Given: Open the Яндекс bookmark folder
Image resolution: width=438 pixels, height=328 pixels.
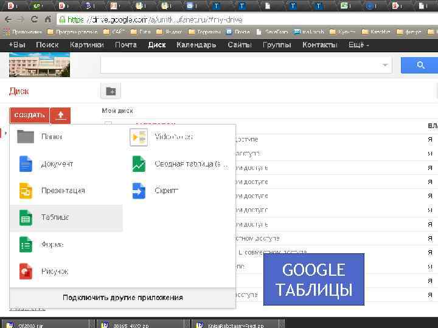Looking at the screenshot, I should coord(169,32).
